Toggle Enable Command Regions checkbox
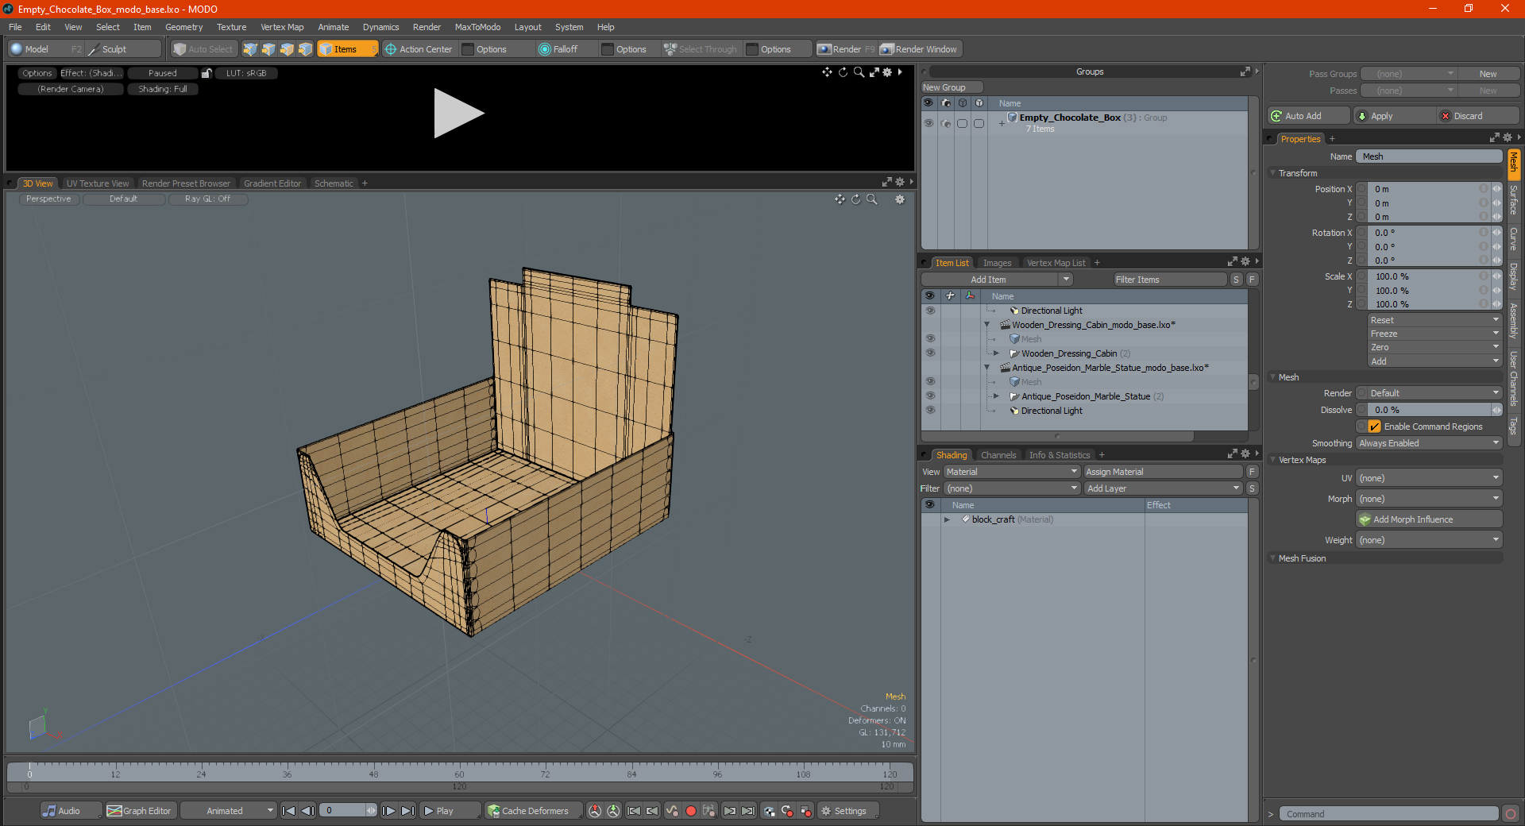The height and width of the screenshot is (826, 1525). pos(1375,427)
